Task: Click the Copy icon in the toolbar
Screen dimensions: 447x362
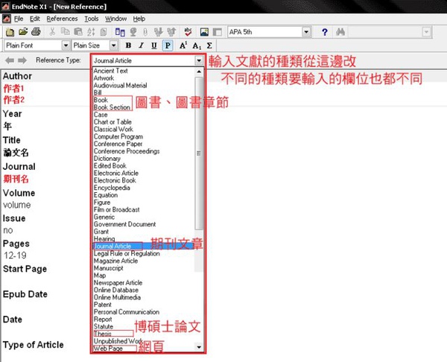Action: (66, 31)
